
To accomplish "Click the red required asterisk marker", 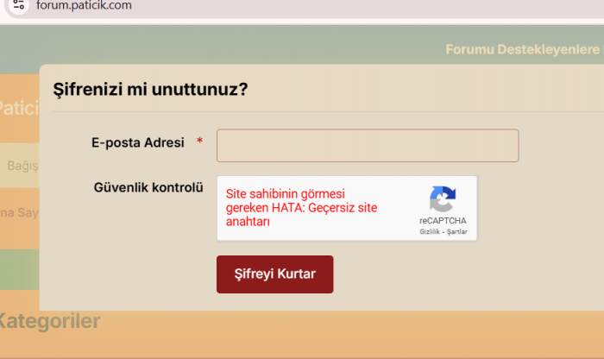I will tap(200, 142).
